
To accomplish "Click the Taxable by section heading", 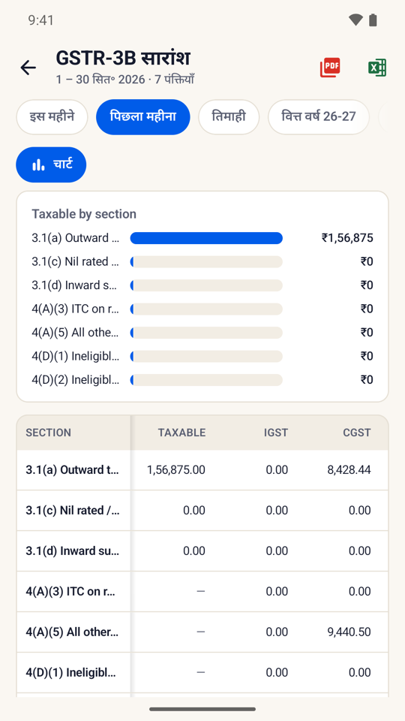I will pos(84,214).
